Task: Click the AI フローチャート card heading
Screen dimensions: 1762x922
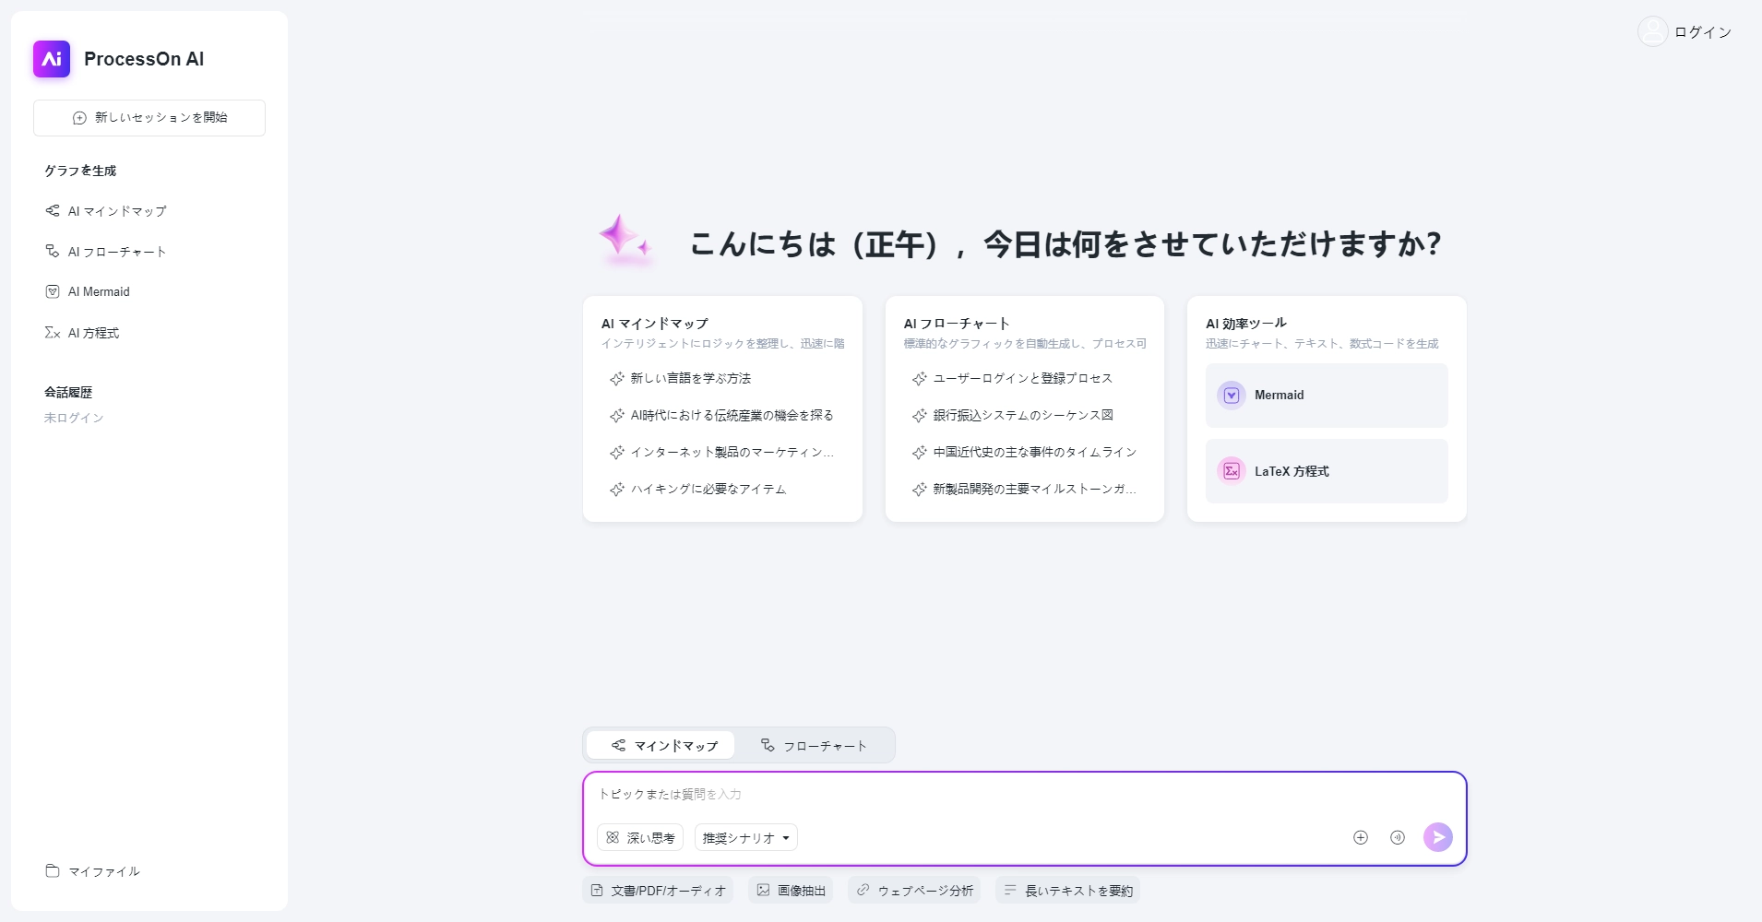Action: 957,324
